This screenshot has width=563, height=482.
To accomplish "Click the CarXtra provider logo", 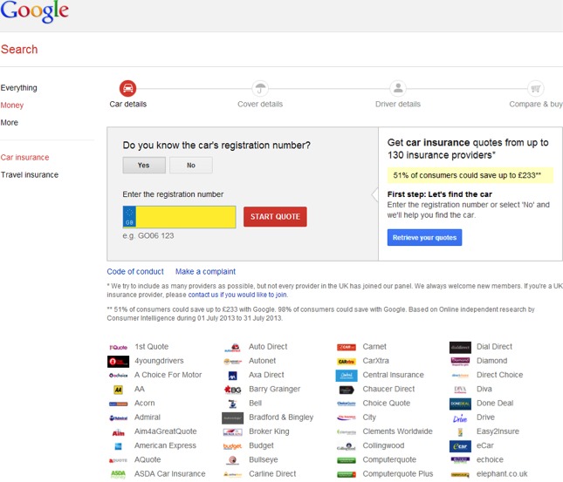I will coord(347,361).
